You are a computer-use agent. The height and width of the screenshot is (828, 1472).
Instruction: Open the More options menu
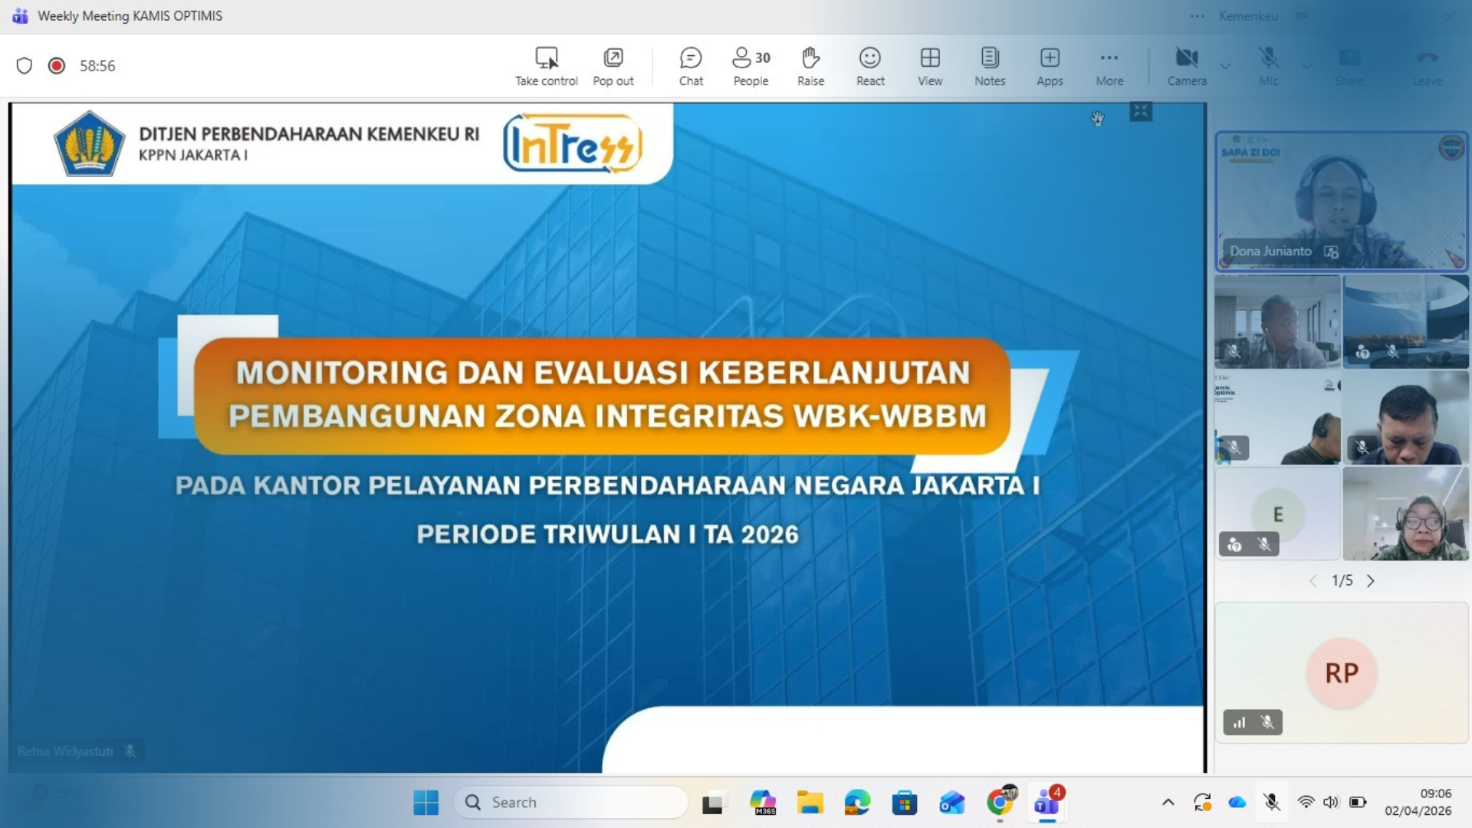click(1109, 66)
